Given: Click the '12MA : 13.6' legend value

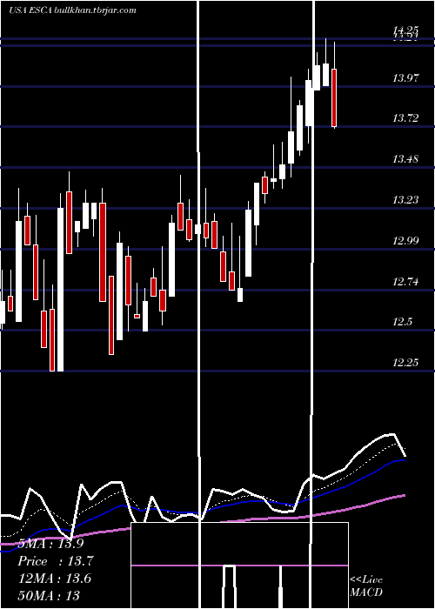Looking at the screenshot, I should 55,579.
